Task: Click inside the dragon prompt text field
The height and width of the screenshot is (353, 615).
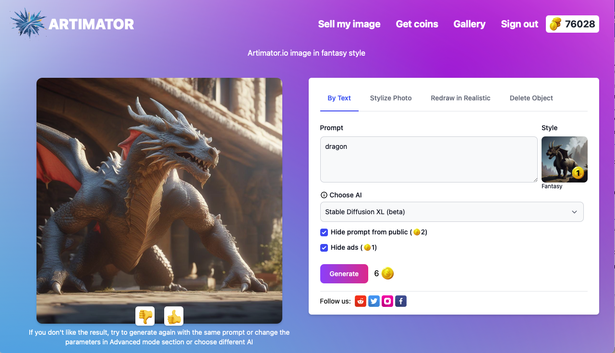Action: pyautogui.click(x=429, y=158)
